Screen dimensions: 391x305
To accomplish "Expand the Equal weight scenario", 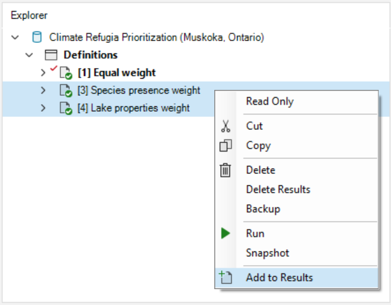I will [43, 73].
